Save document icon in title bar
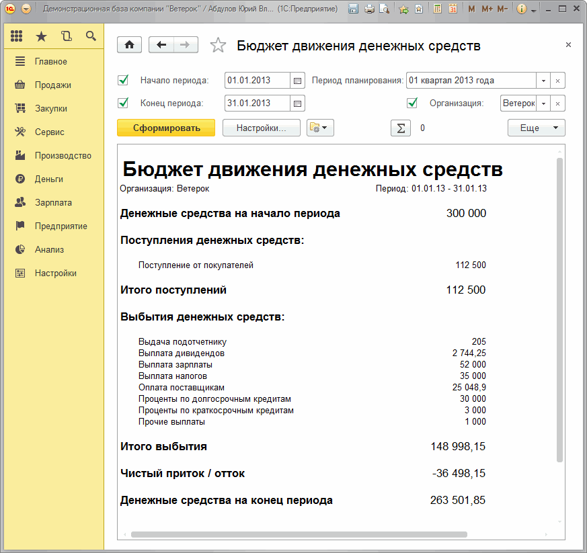The height and width of the screenshot is (553, 587). [x=353, y=9]
